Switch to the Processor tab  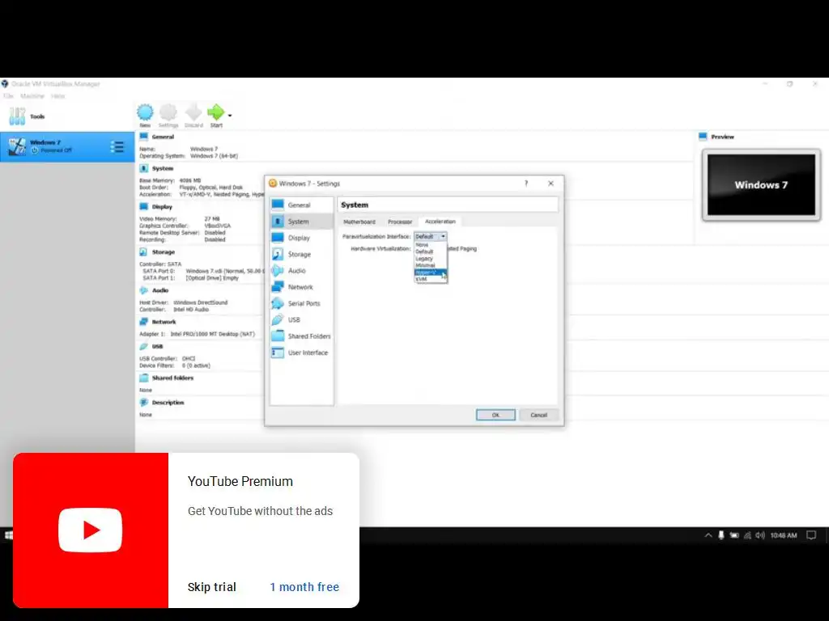pos(400,222)
